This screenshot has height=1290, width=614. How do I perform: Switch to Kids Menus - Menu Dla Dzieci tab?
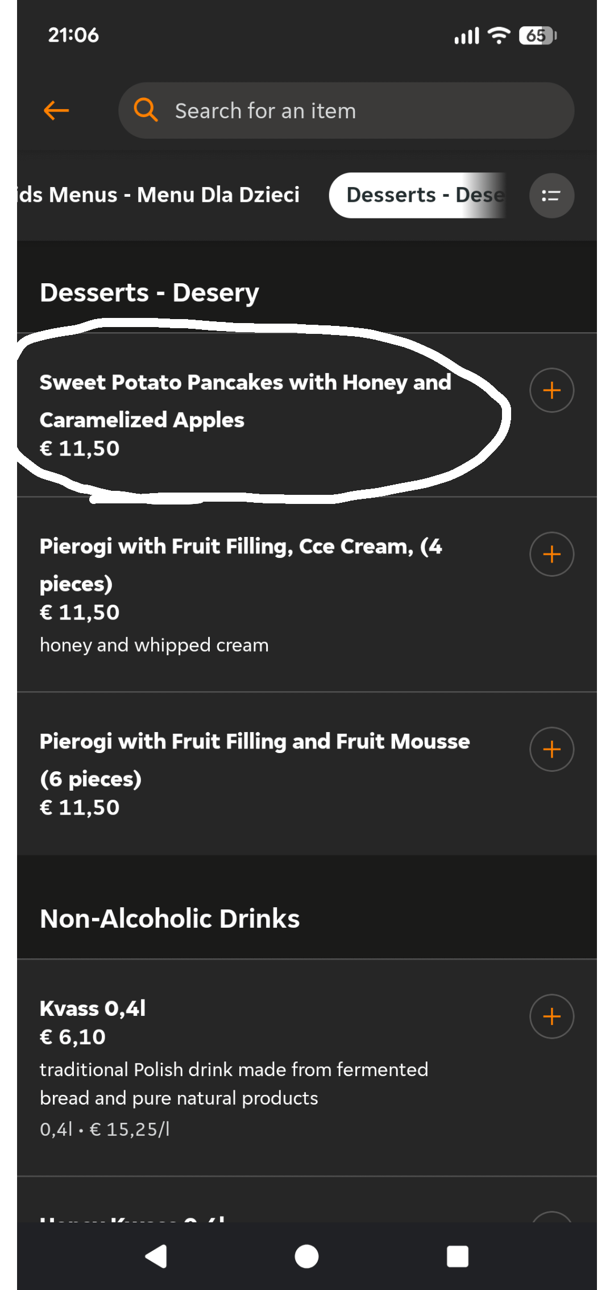click(x=159, y=195)
